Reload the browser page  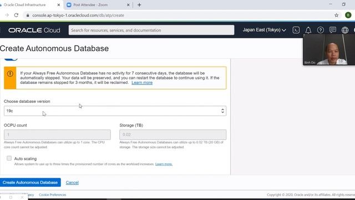(x=16, y=15)
